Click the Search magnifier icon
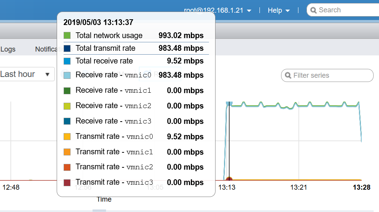The image size is (379, 212). click(x=313, y=10)
